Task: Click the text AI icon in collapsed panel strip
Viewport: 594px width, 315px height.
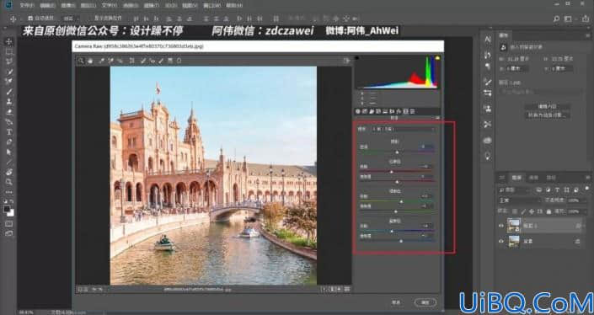Action: (x=488, y=40)
